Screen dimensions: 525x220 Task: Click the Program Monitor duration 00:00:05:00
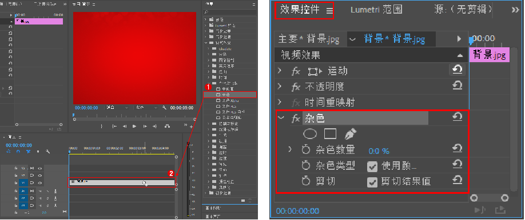pyautogui.click(x=181, y=108)
